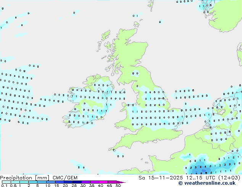Pick the 0.5–1 mm legend swatch
The width and height of the screenshot is (242, 187).
point(15,182)
